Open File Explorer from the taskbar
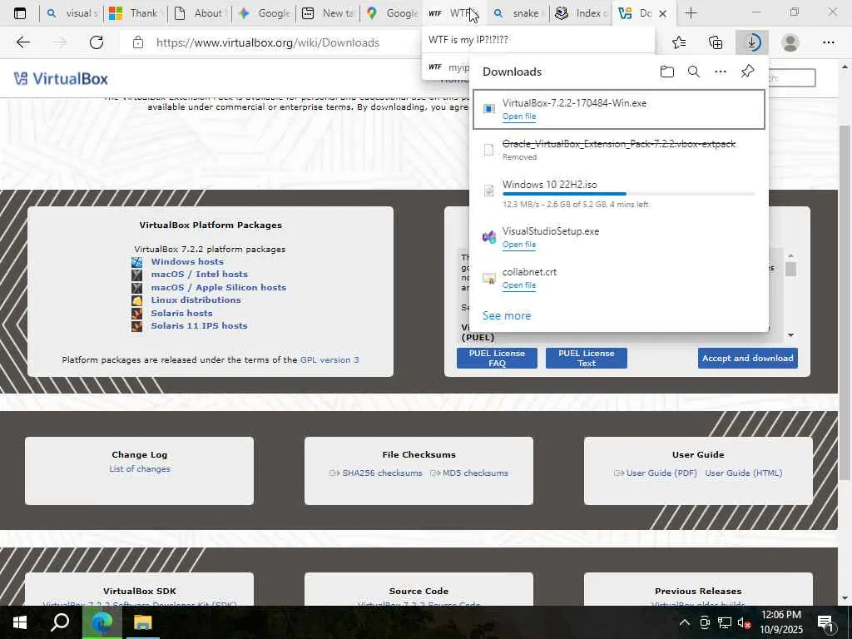Viewport: 852px width, 639px height. (143, 622)
